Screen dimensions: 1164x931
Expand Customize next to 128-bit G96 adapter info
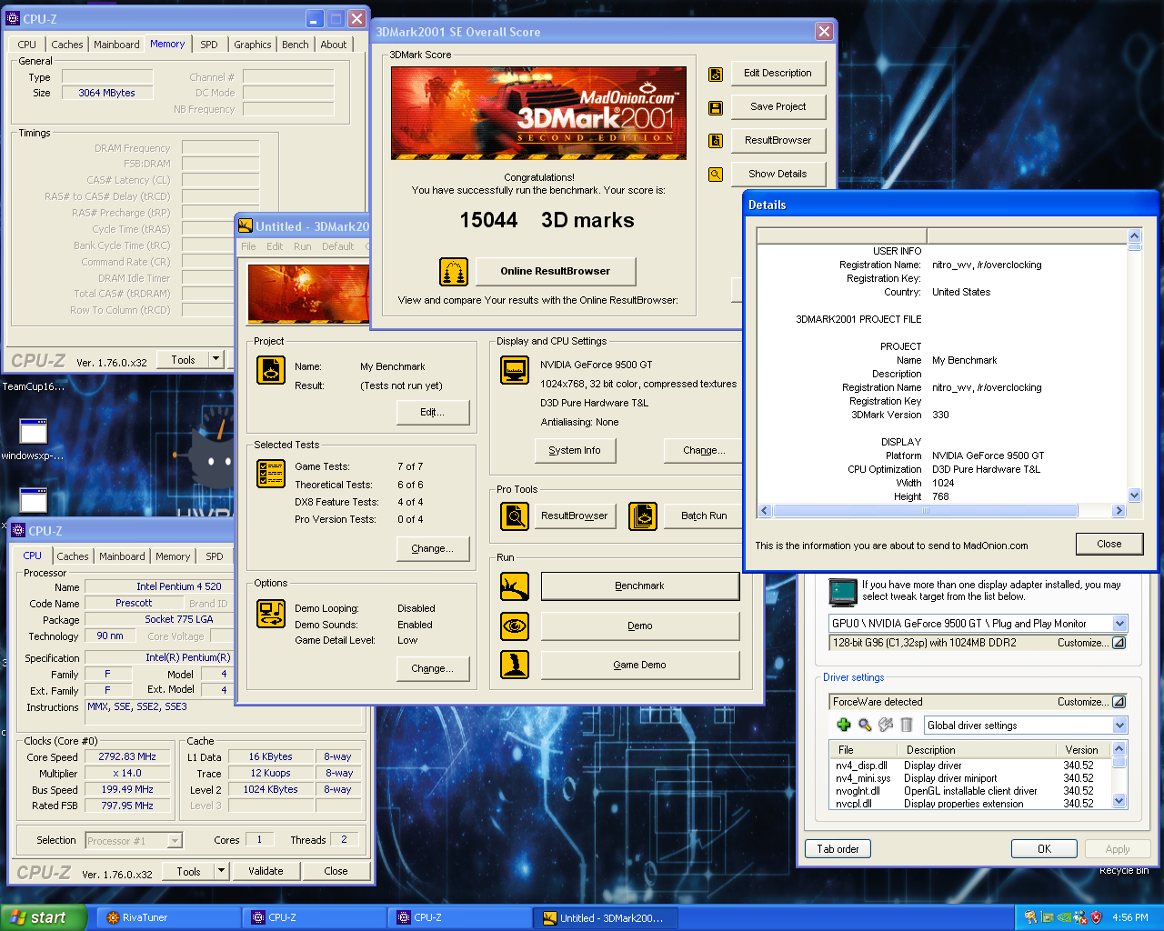click(1119, 643)
